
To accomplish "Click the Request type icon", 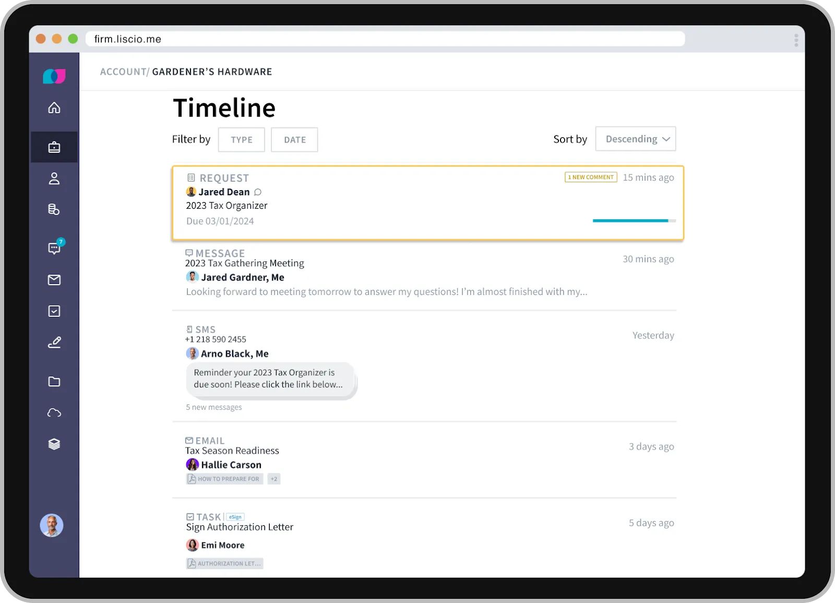I will 191,178.
